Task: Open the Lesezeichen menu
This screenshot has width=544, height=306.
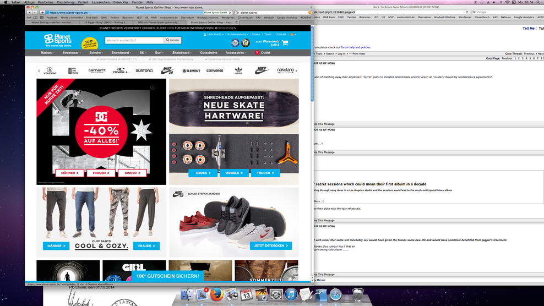Action: point(101,2)
